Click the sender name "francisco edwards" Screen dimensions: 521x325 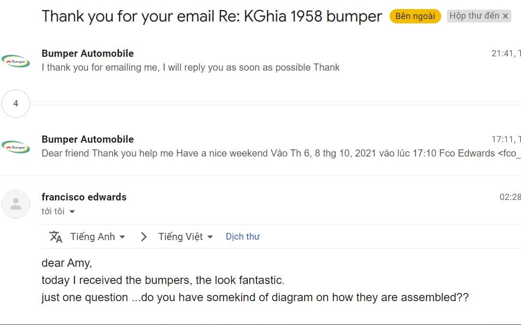coord(84,197)
